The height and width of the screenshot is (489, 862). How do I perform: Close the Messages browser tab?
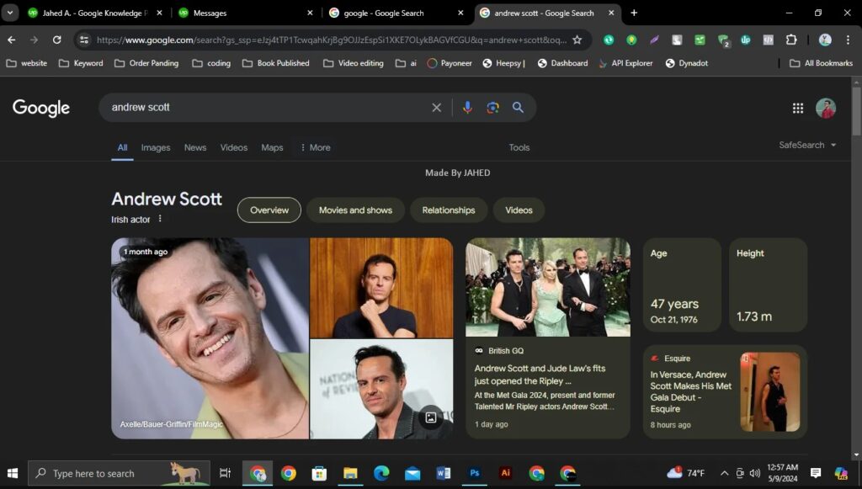(x=310, y=13)
